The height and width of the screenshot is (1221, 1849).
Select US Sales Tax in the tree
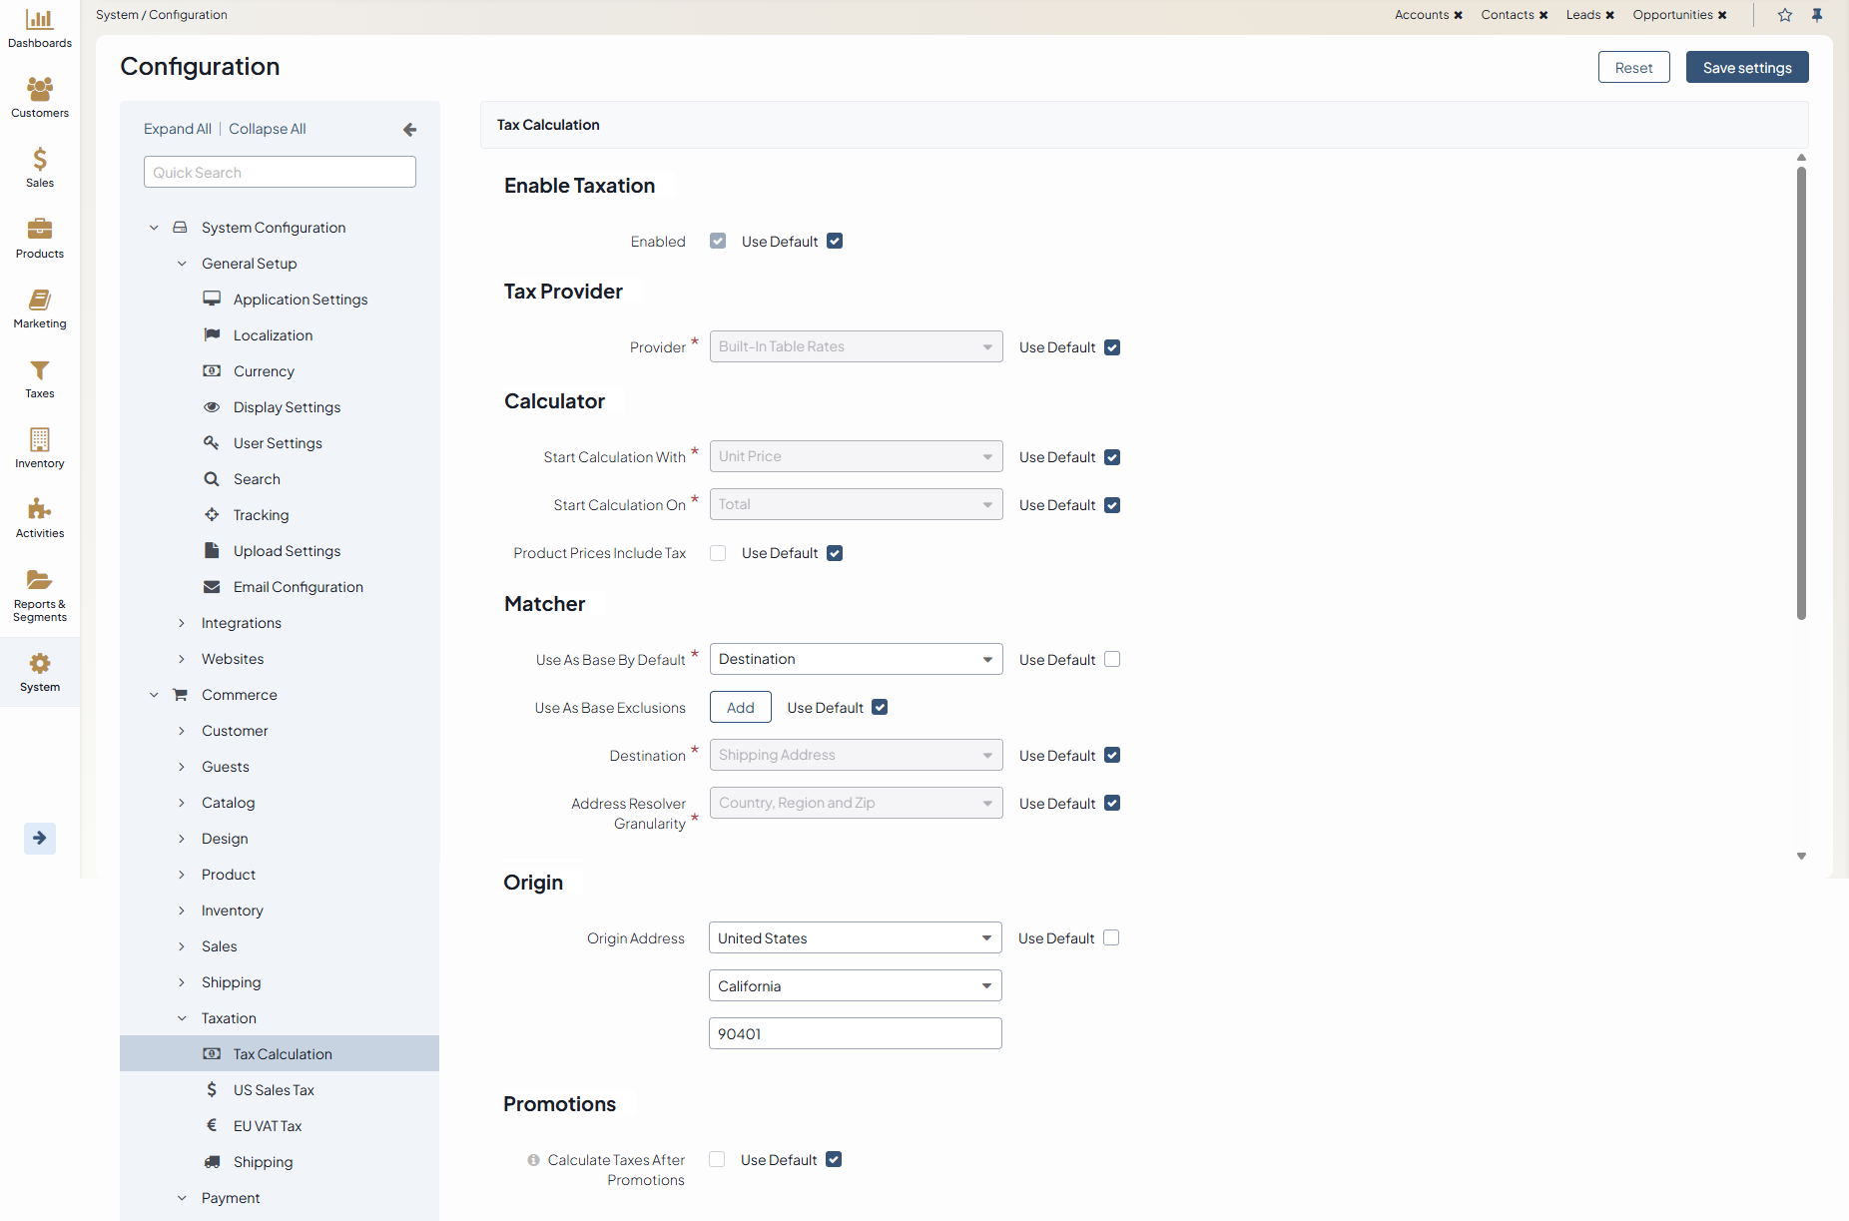[x=274, y=1090]
